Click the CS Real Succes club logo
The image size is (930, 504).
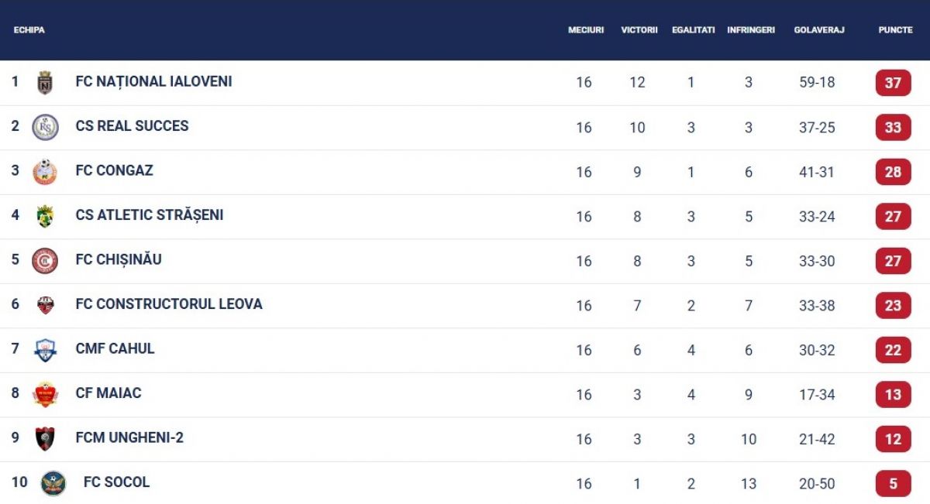pos(45,127)
